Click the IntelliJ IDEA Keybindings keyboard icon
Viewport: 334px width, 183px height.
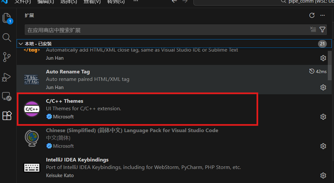[32, 168]
